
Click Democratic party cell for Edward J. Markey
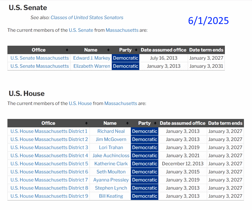pyautogui.click(x=126, y=58)
